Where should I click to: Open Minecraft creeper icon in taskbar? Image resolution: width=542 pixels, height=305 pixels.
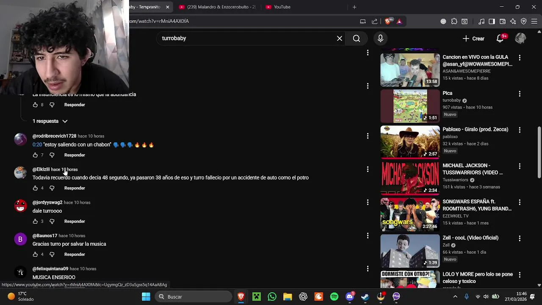(x=257, y=297)
